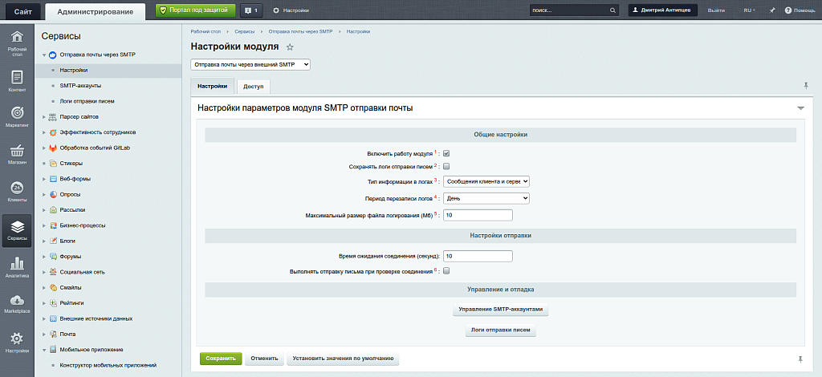Open the Магазин cart icon
822x377 pixels.
[x=17, y=153]
